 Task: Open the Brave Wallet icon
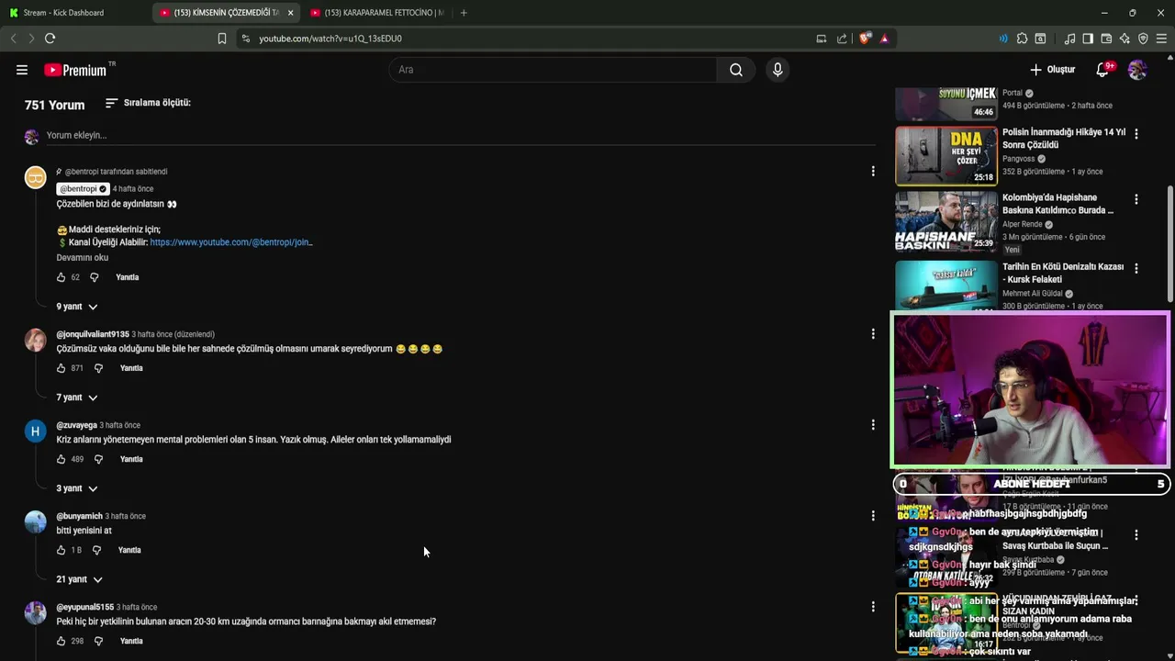[x=1106, y=39]
